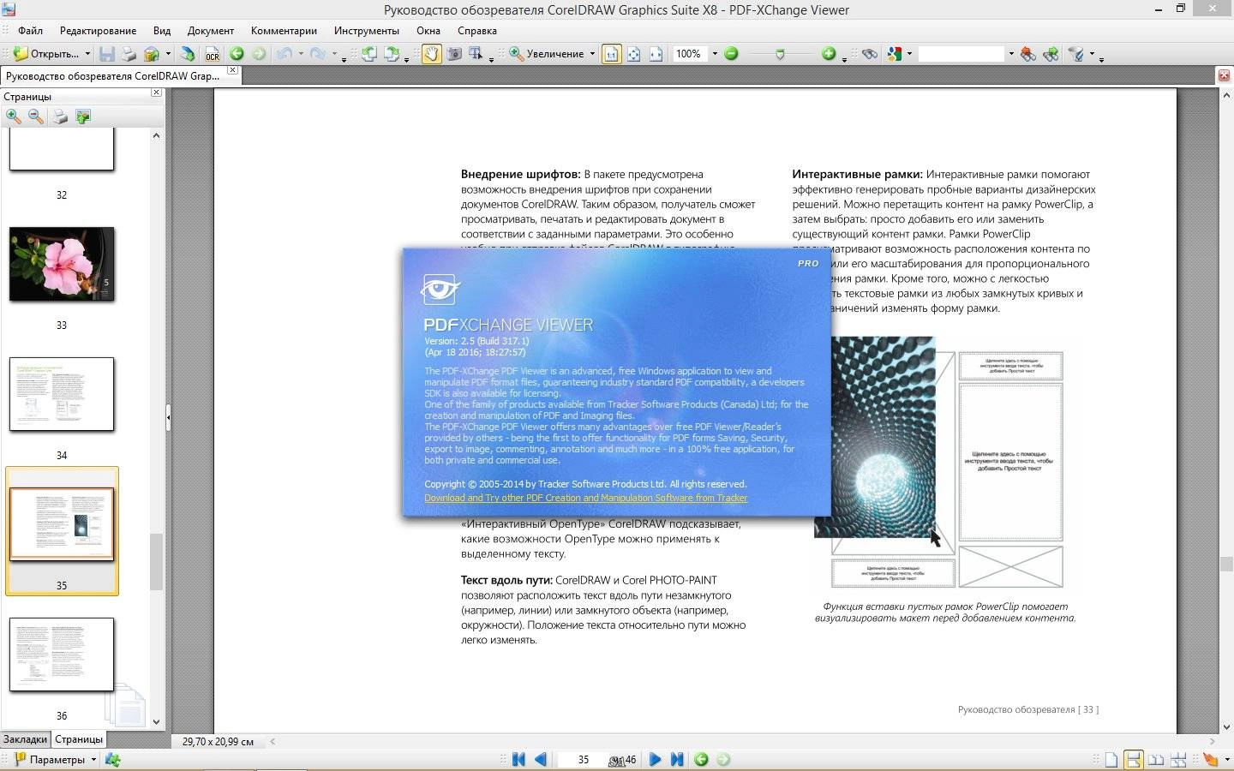Zoom in thumbnails in the Страницы panel
Screen dimensions: 1234x771
(14, 117)
